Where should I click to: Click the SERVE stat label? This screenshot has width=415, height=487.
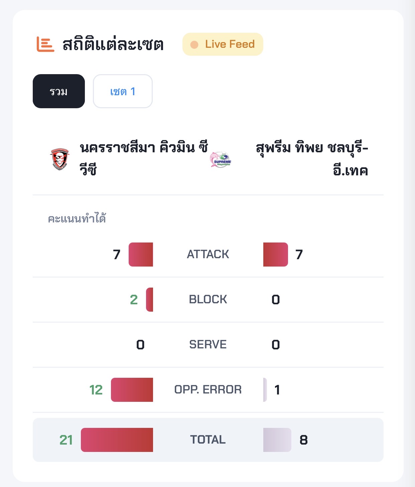coord(208,345)
